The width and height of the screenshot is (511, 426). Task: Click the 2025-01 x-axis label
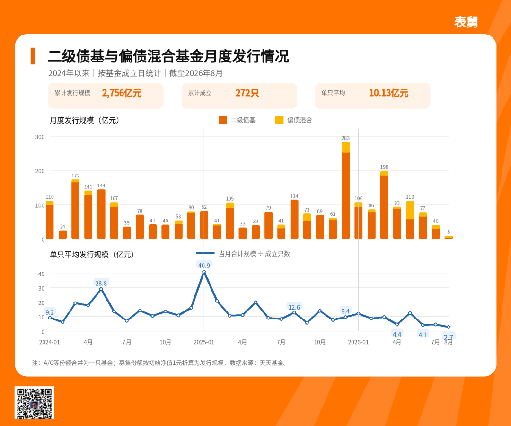pos(204,342)
